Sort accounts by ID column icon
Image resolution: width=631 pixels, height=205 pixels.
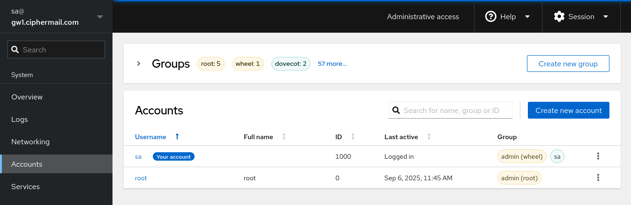pos(353,137)
